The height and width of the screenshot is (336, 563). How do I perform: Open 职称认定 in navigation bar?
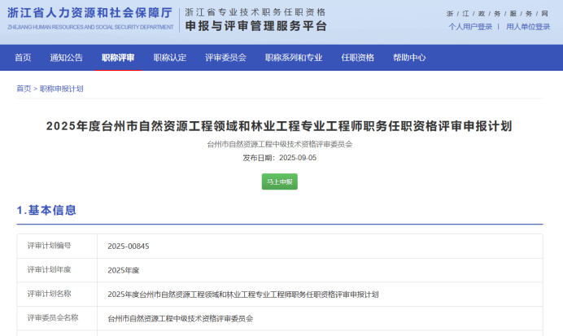[x=169, y=58]
